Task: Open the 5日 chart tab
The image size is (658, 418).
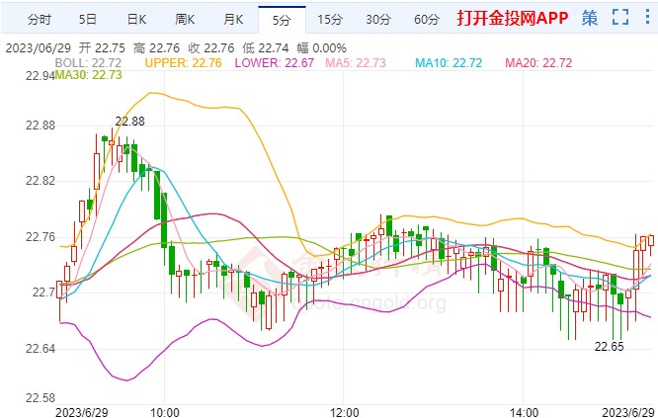Action: point(88,20)
